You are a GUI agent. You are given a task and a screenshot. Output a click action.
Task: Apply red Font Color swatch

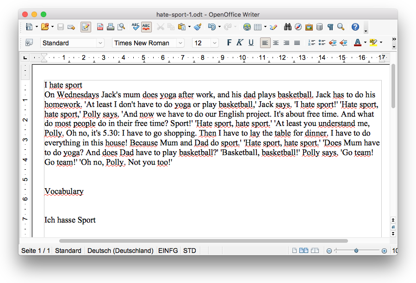coord(358,43)
